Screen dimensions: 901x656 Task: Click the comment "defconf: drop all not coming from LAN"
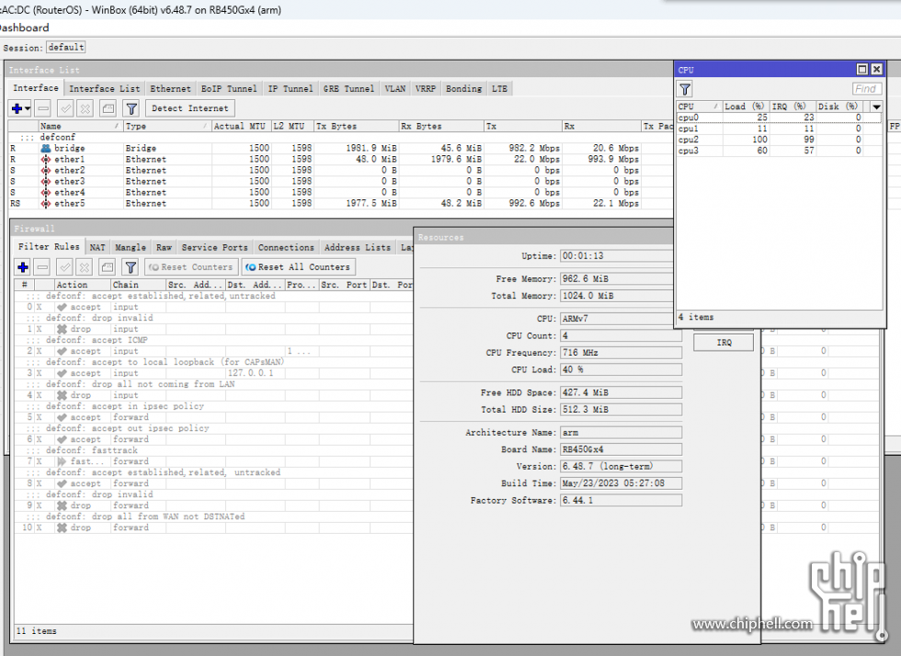[140, 384]
